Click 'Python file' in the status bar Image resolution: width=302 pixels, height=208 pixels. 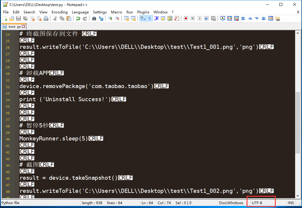click(x=10, y=203)
